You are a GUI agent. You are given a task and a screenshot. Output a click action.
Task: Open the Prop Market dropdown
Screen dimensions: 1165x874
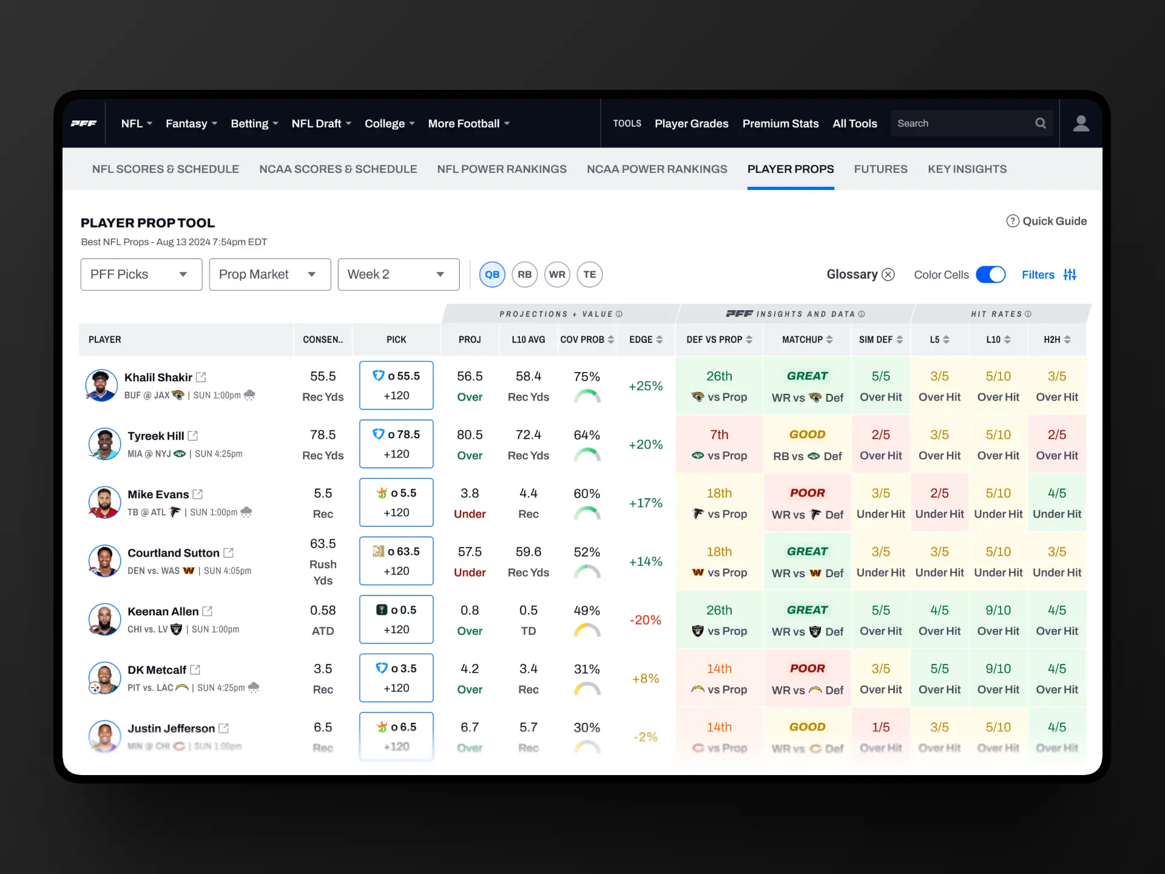click(269, 274)
